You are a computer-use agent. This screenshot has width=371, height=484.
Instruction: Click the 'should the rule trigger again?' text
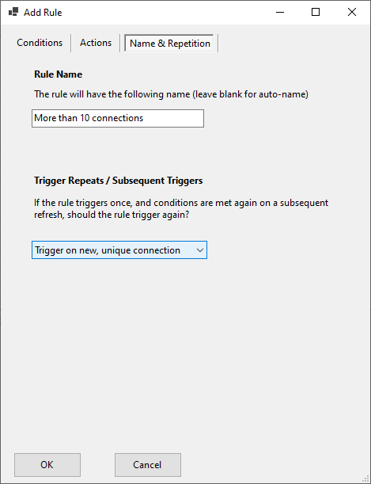pyautogui.click(x=128, y=215)
